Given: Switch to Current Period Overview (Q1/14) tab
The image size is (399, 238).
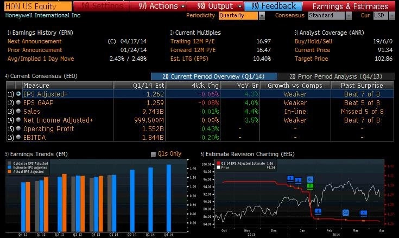Looking at the screenshot, I should (x=214, y=76).
